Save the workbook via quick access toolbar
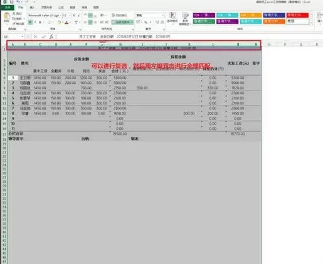 coord(12,2)
